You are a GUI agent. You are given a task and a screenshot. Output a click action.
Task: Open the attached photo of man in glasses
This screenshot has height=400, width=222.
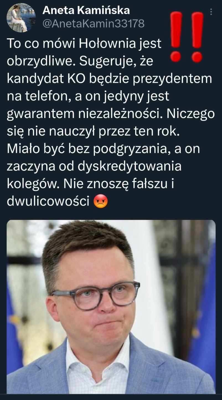coord(111,307)
